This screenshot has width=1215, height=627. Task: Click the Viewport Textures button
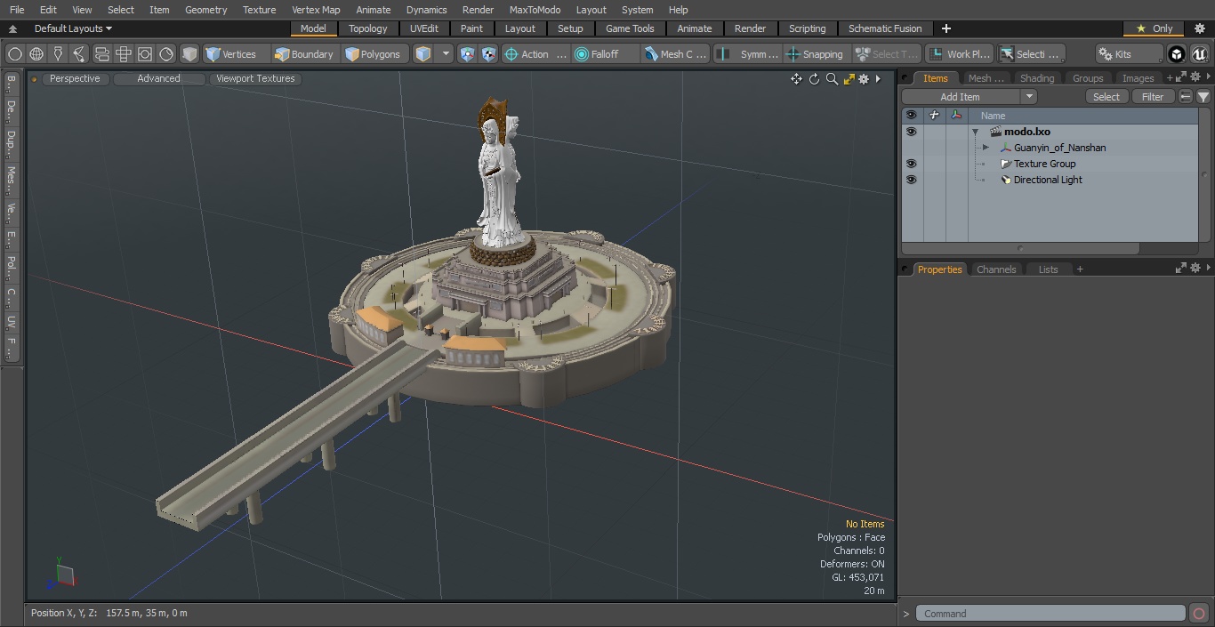pos(255,78)
